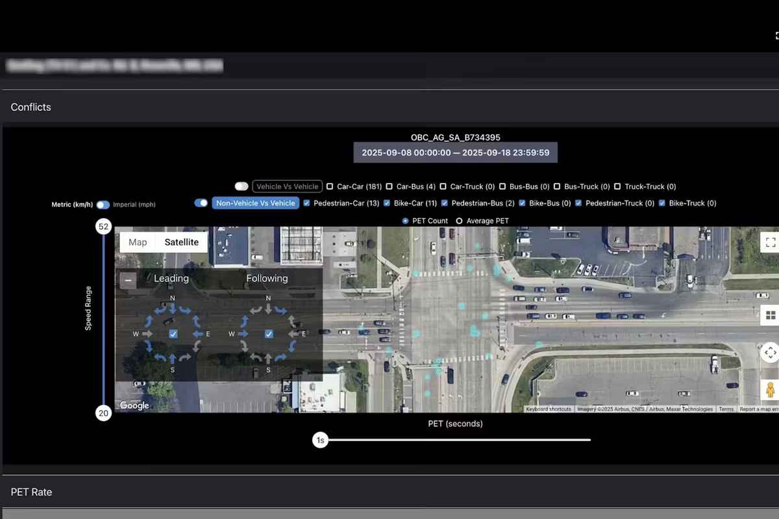Click the PET seconds slider handle 1s

coord(319,440)
